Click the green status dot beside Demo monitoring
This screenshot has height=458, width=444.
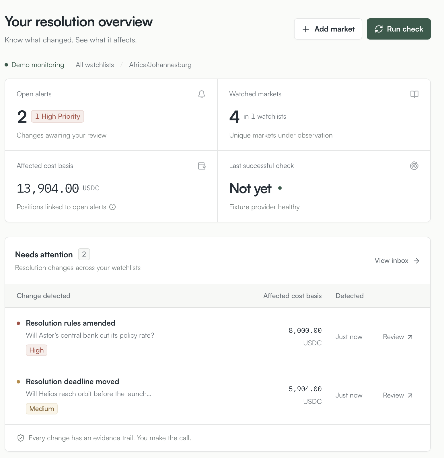pos(6,65)
